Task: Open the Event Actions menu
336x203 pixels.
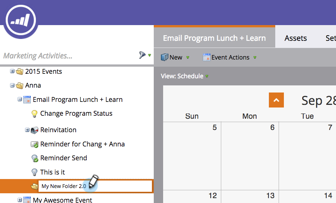Action: 230,57
